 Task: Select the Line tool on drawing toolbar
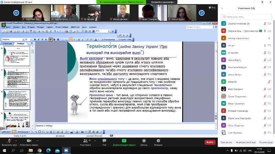[x=32, y=132]
